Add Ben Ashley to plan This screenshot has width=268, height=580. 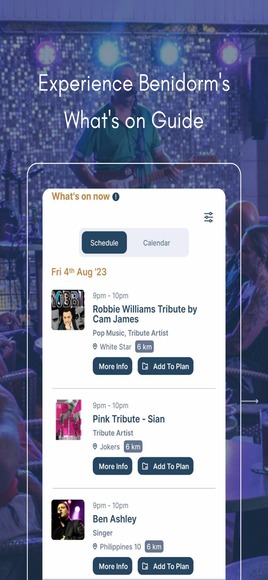pos(166,566)
